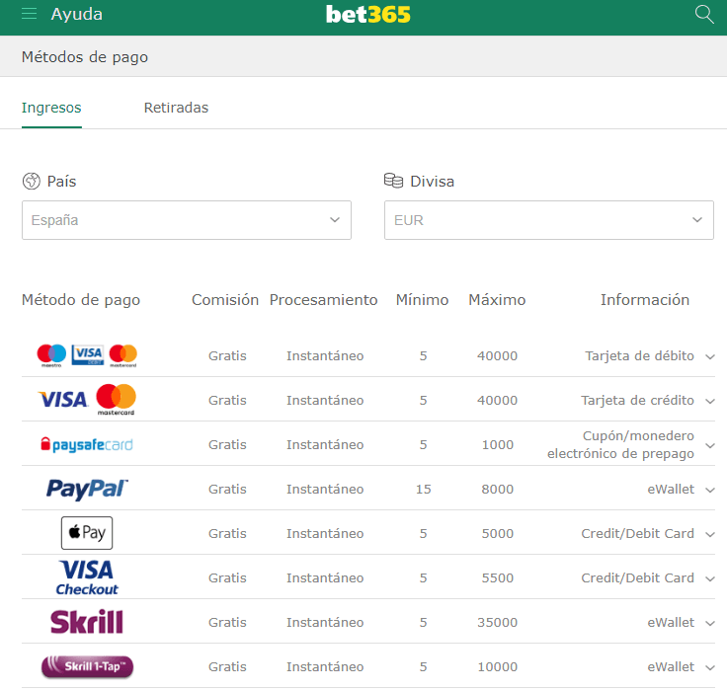Image resolution: width=727 pixels, height=690 pixels.
Task: Click the PayPal minimum value 15
Action: tap(424, 489)
